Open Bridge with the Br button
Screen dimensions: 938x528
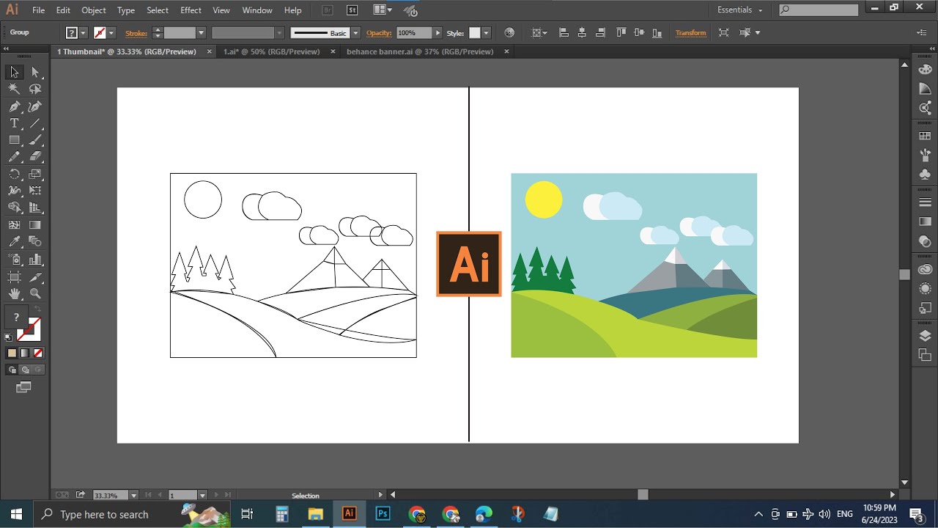point(328,10)
